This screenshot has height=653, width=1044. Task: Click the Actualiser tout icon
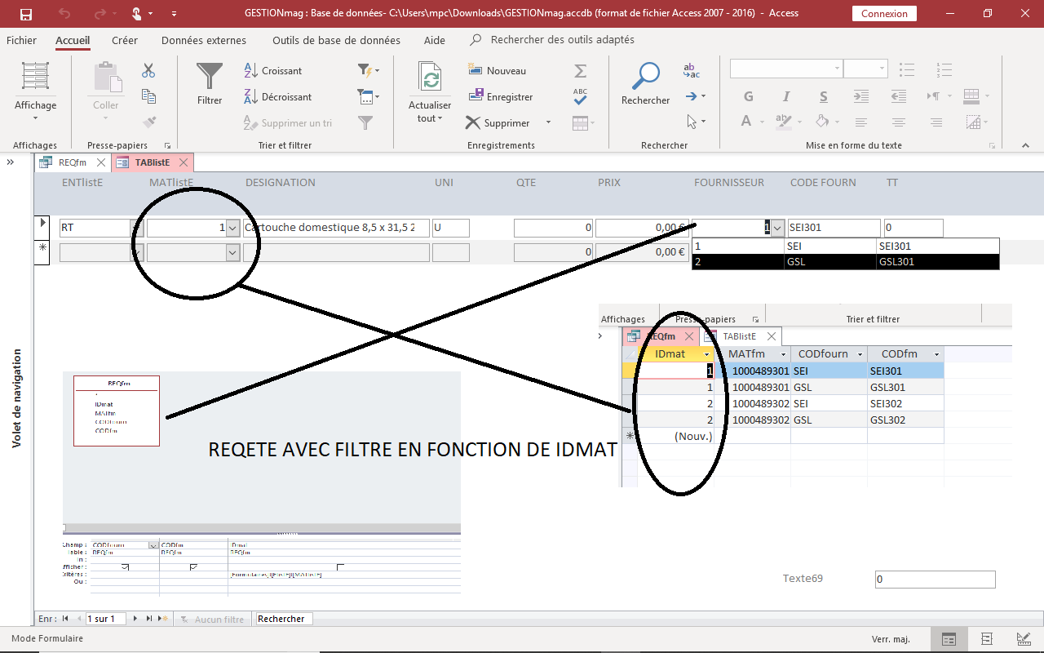click(x=430, y=77)
